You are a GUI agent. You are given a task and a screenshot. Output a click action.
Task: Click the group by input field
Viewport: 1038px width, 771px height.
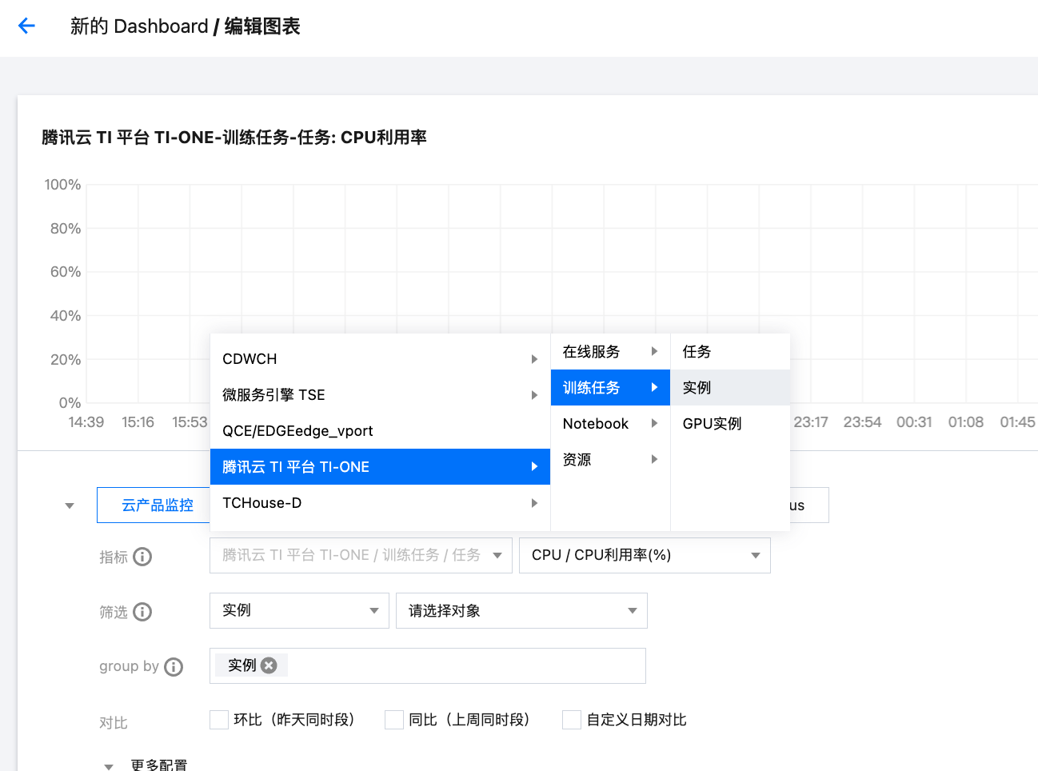click(x=464, y=665)
